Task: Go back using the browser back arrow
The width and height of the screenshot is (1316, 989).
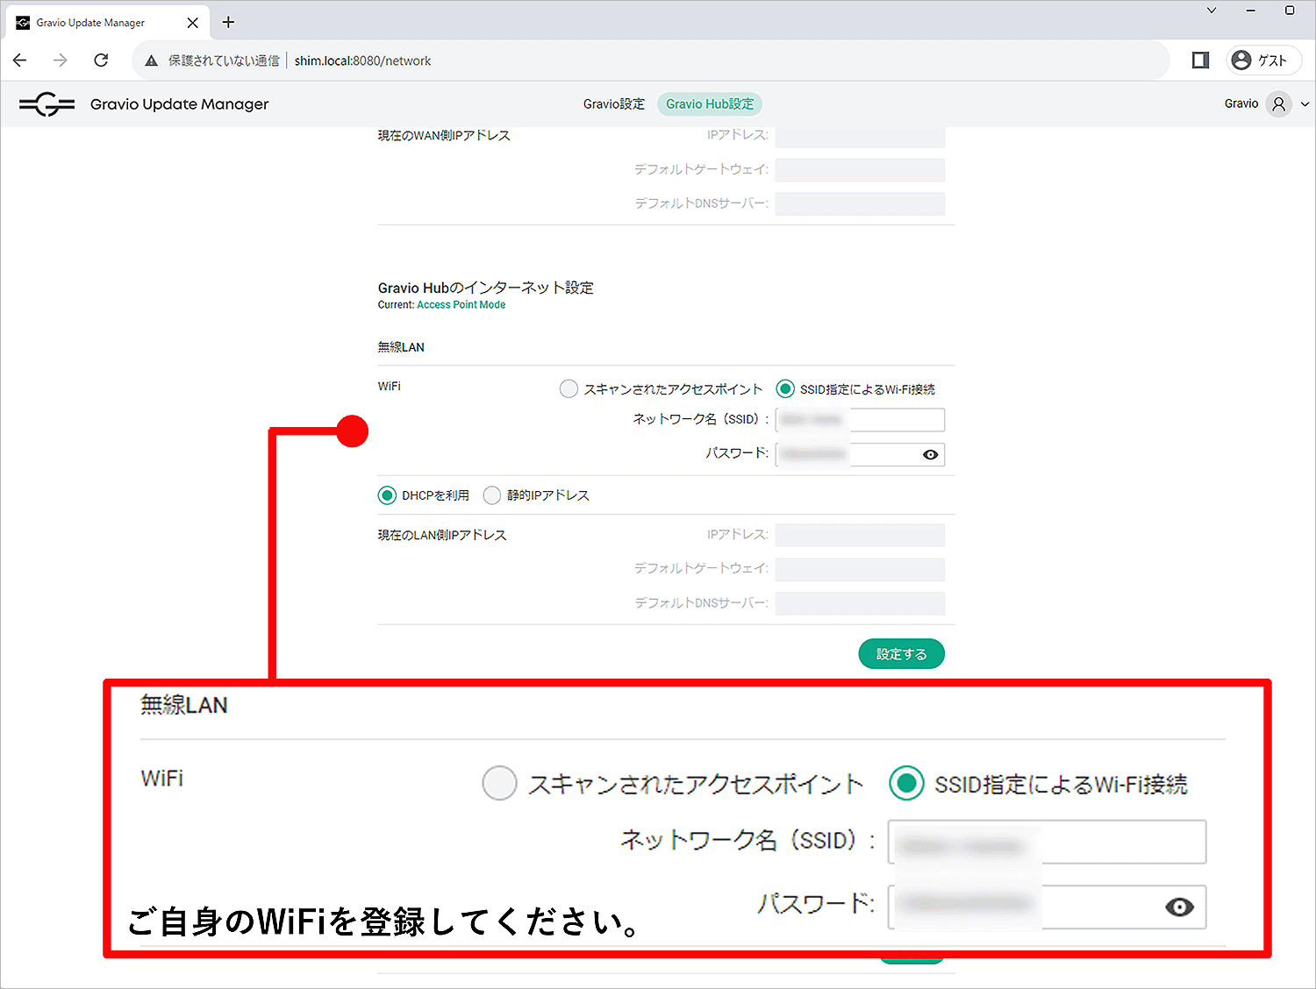Action: [20, 60]
